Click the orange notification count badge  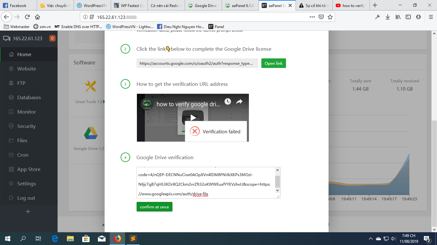(52, 39)
